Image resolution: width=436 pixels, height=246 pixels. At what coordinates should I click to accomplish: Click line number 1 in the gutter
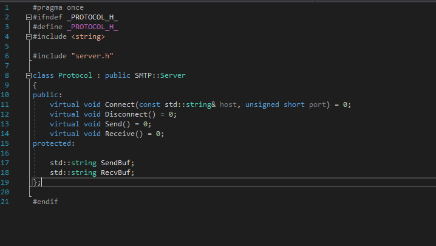[x=7, y=7]
